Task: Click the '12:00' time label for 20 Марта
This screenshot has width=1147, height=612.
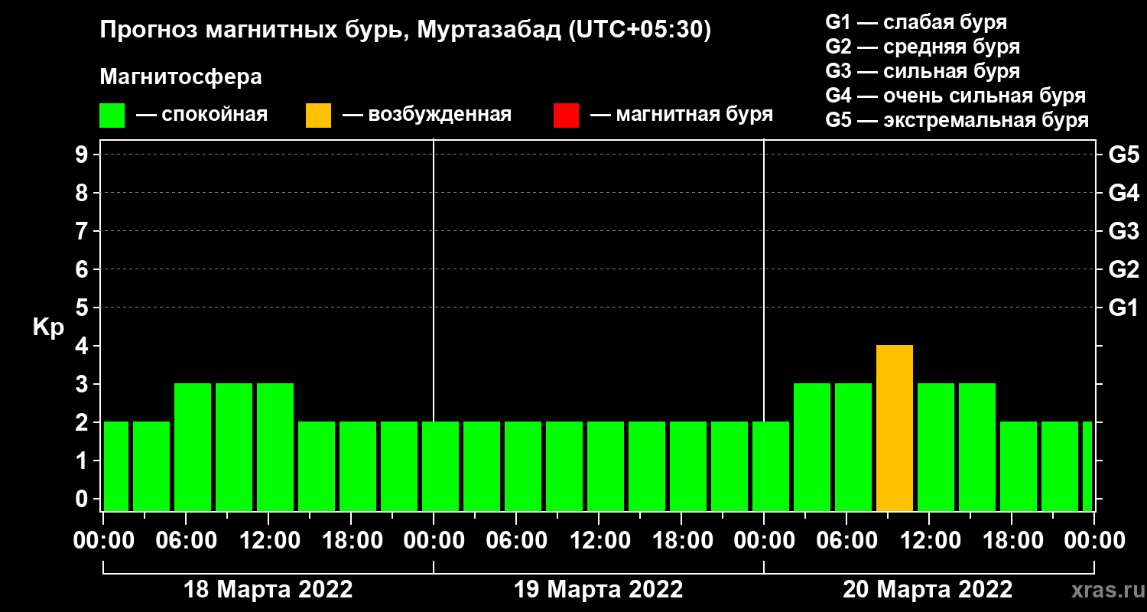Action: click(929, 540)
